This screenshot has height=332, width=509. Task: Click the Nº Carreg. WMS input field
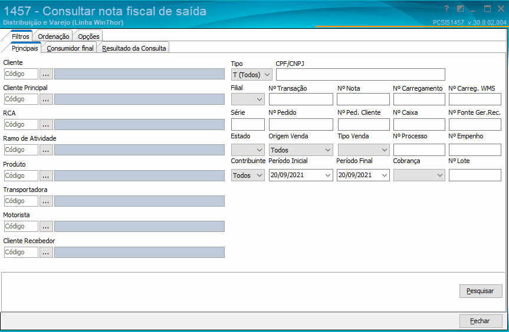[x=475, y=99]
